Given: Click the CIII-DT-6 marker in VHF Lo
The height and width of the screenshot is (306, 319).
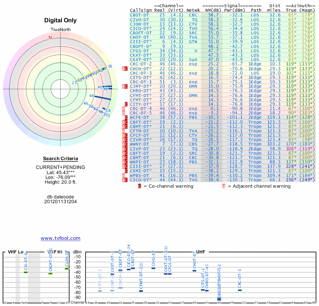Looking at the screenshot, I should (26, 272).
